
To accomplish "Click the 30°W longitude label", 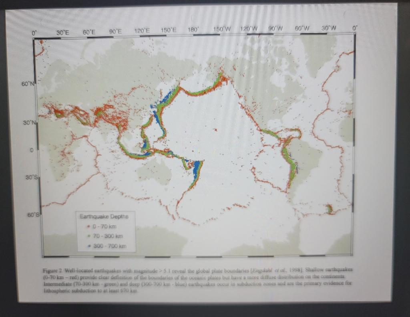I will tap(329, 28).
